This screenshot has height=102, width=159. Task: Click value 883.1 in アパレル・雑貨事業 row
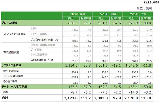75,77
